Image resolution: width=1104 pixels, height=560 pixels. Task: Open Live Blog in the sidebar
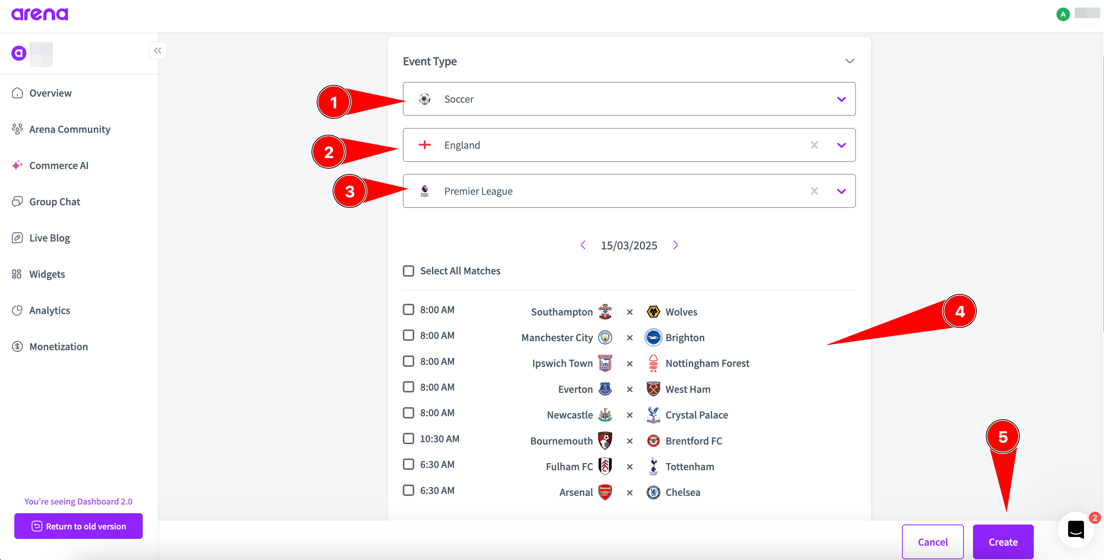pos(49,238)
